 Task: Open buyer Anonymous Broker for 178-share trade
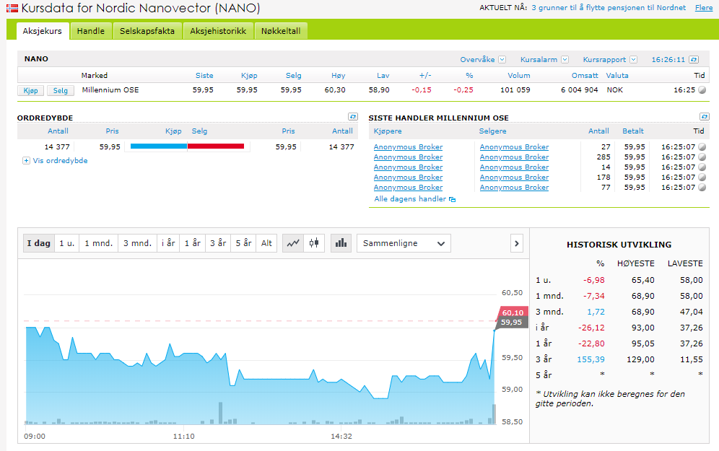(408, 178)
